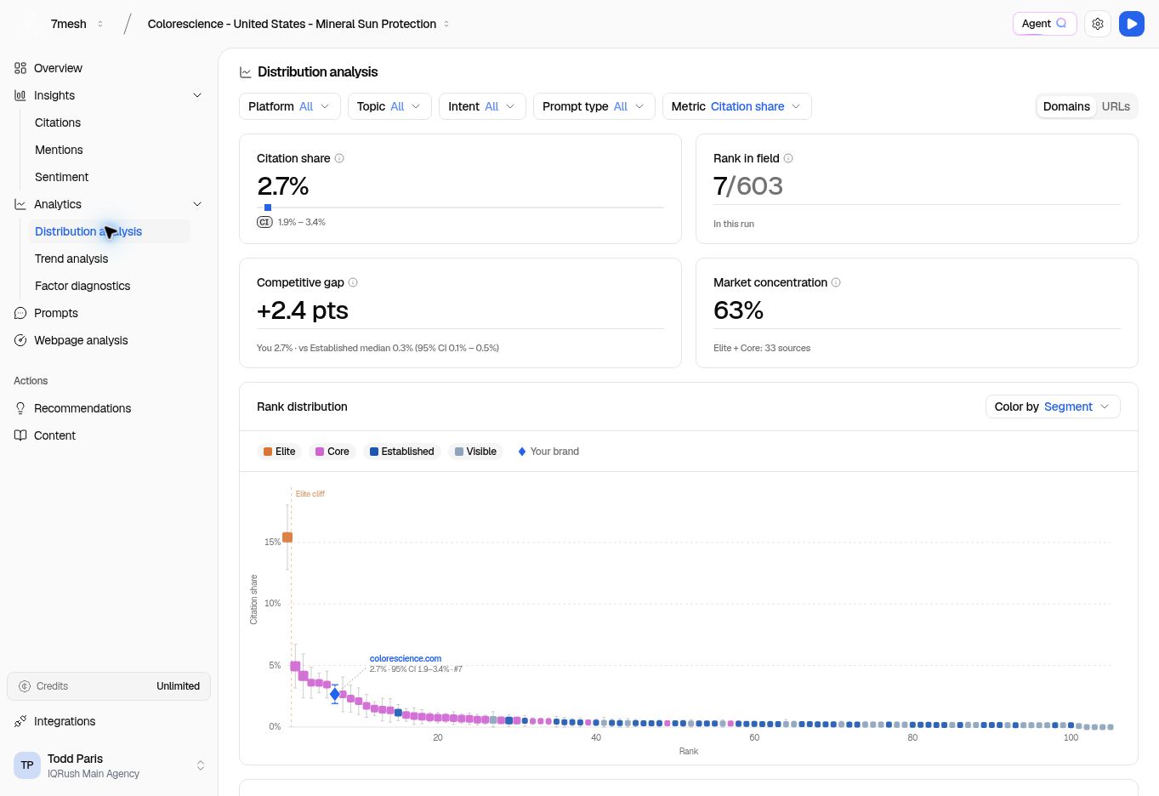Click the Content book icon
This screenshot has height=796, width=1159.
(x=20, y=435)
